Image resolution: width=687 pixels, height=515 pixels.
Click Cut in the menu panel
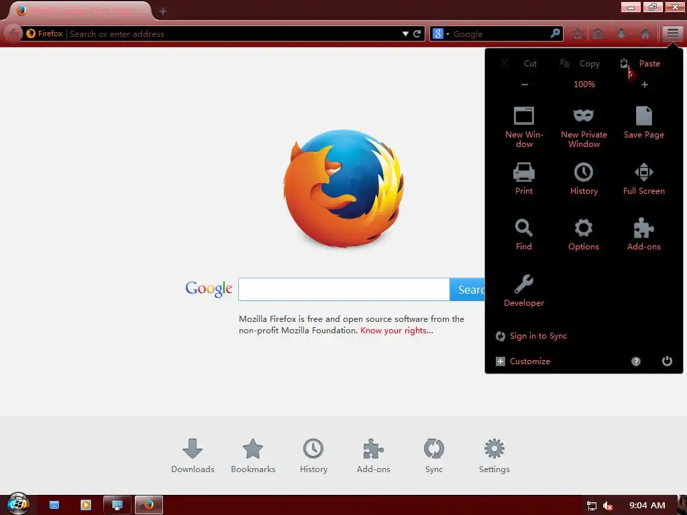coord(519,64)
